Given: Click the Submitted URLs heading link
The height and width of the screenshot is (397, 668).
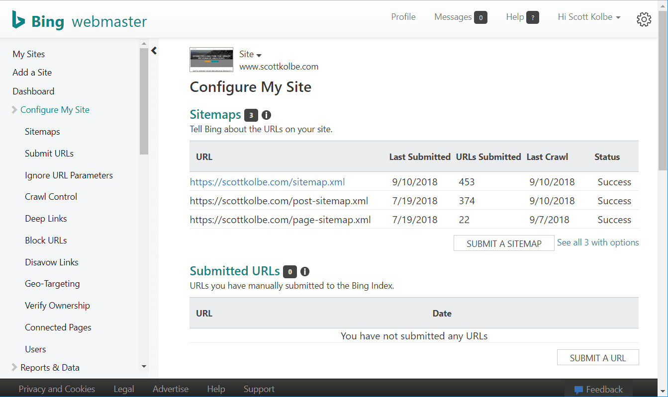Looking at the screenshot, I should pyautogui.click(x=235, y=271).
